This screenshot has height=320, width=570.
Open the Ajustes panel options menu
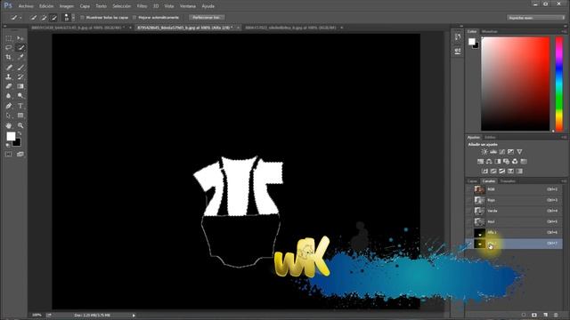click(x=564, y=138)
